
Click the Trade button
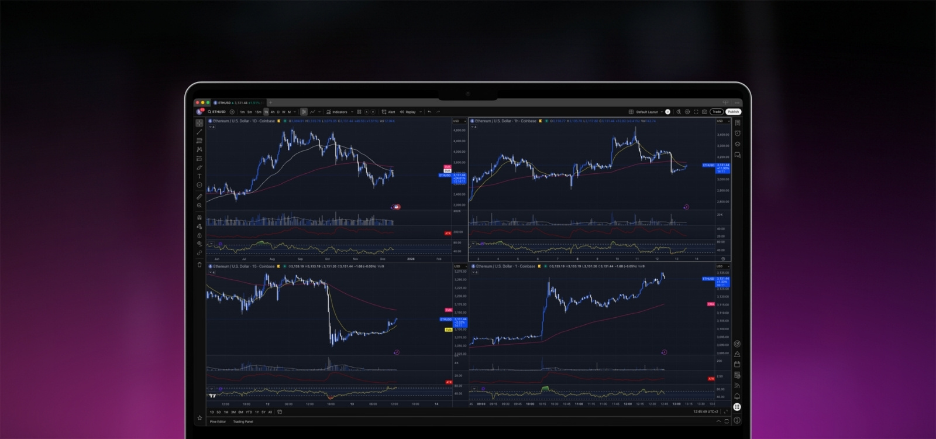coord(717,112)
